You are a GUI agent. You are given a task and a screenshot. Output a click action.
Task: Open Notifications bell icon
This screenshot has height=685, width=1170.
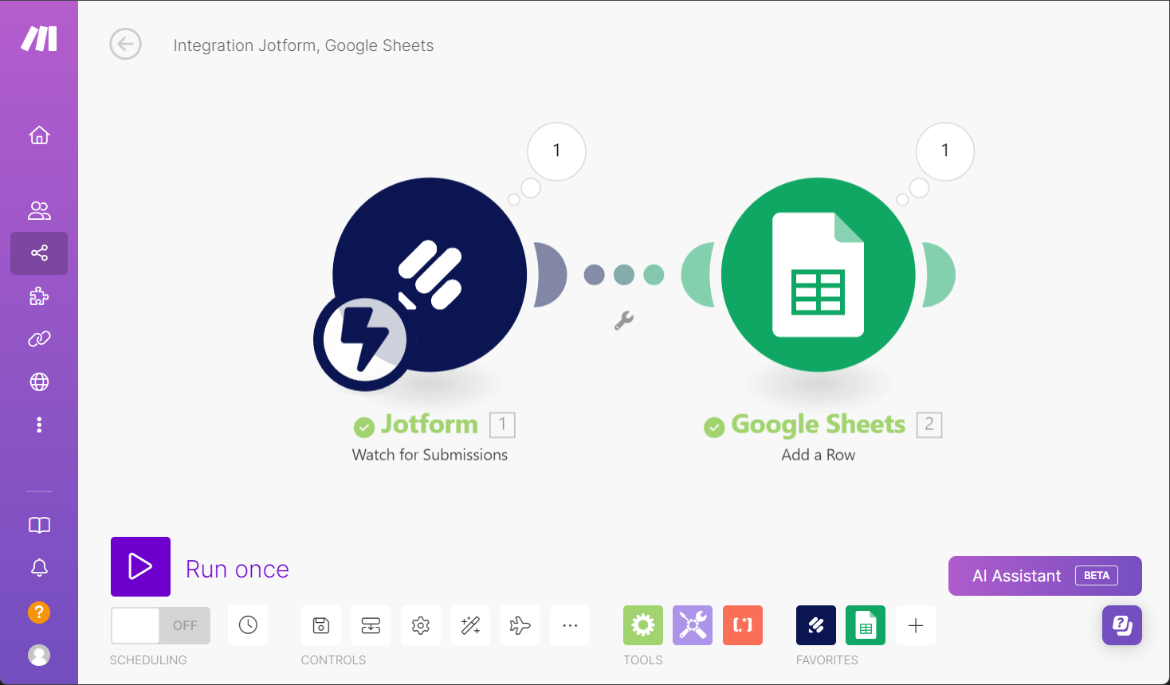pos(39,568)
